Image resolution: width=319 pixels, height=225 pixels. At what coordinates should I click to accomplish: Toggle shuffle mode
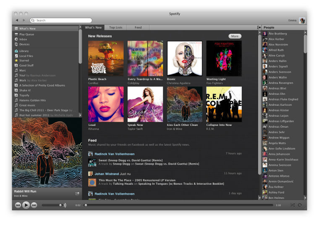click(x=293, y=205)
